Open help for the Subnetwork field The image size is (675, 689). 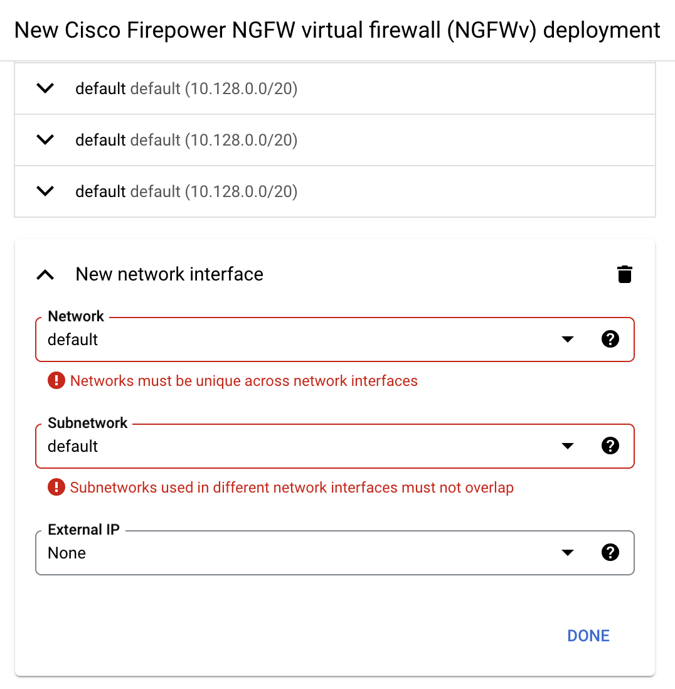[610, 446]
